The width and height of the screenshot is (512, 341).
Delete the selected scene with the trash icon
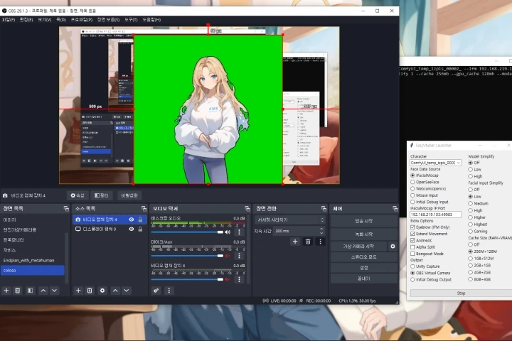pyautogui.click(x=18, y=291)
